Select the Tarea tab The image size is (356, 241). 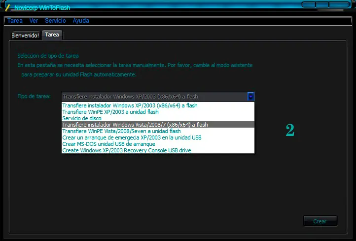52,34
